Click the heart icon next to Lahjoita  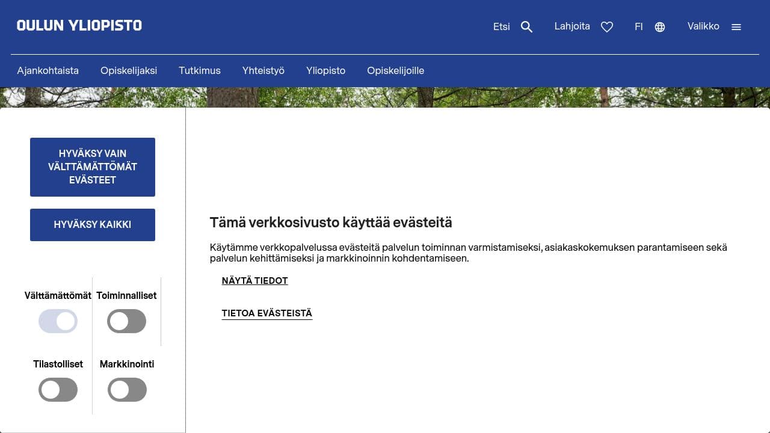point(606,26)
